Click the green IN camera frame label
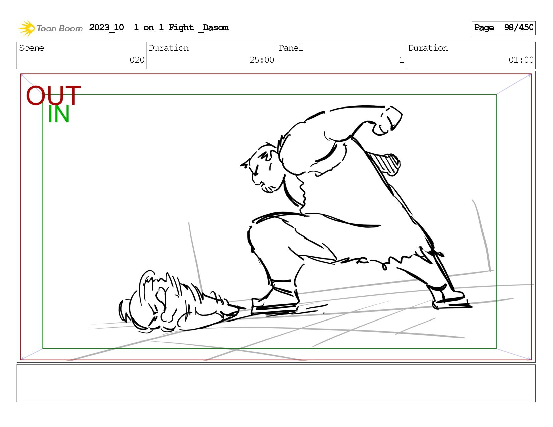The width and height of the screenshot is (553, 427). point(59,114)
